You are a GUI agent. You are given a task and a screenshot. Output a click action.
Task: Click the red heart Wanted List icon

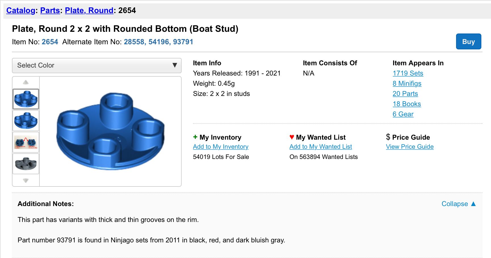[292, 137]
